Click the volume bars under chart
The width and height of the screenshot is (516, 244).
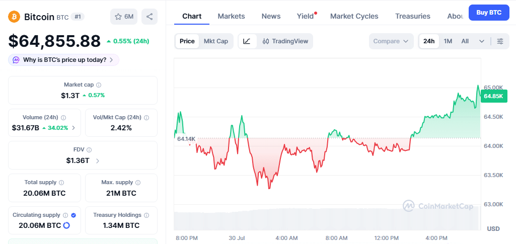(326, 219)
